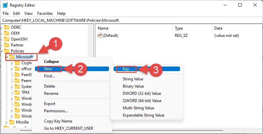Choose Rename in the context menu
263x134 pixels.
tap(72, 94)
